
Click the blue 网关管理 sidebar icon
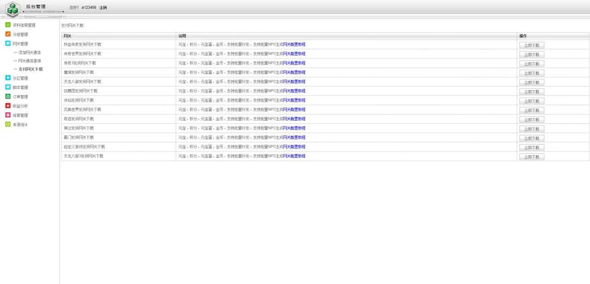point(8,43)
